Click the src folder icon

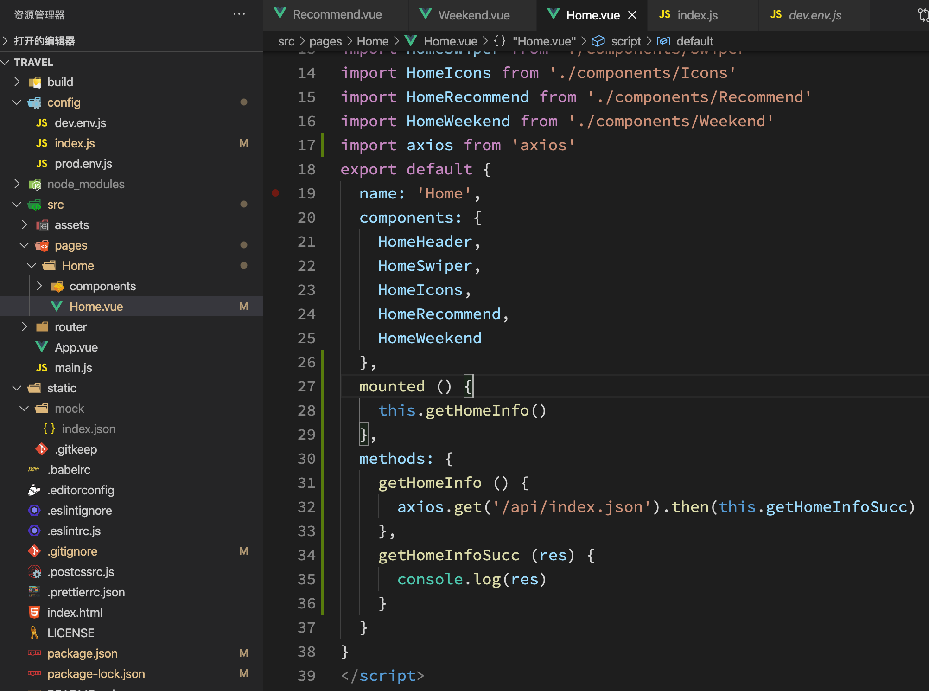coord(34,205)
